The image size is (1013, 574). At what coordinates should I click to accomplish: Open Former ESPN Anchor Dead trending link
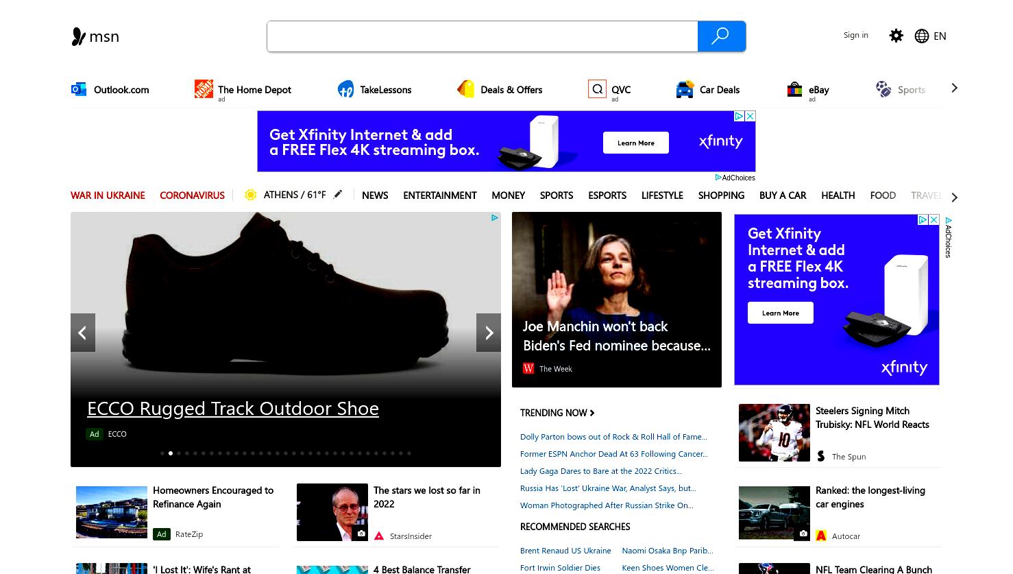613,454
